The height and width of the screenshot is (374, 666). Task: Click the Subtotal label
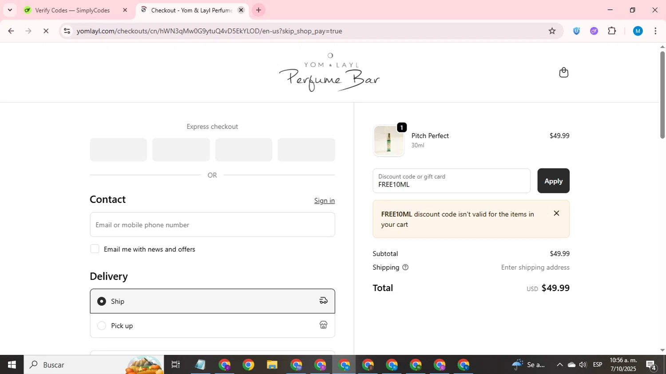coord(385,254)
